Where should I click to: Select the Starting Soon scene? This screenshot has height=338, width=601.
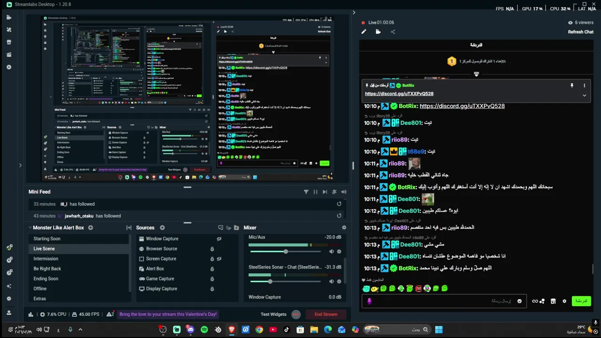tap(78, 238)
